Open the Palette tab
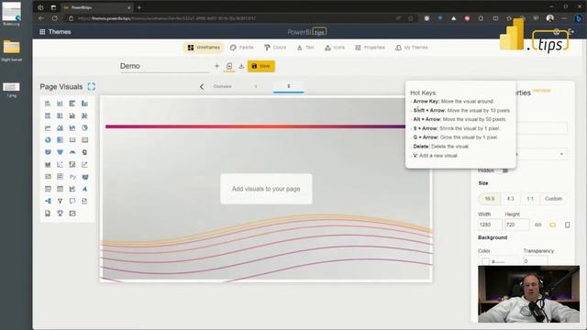 tap(242, 48)
